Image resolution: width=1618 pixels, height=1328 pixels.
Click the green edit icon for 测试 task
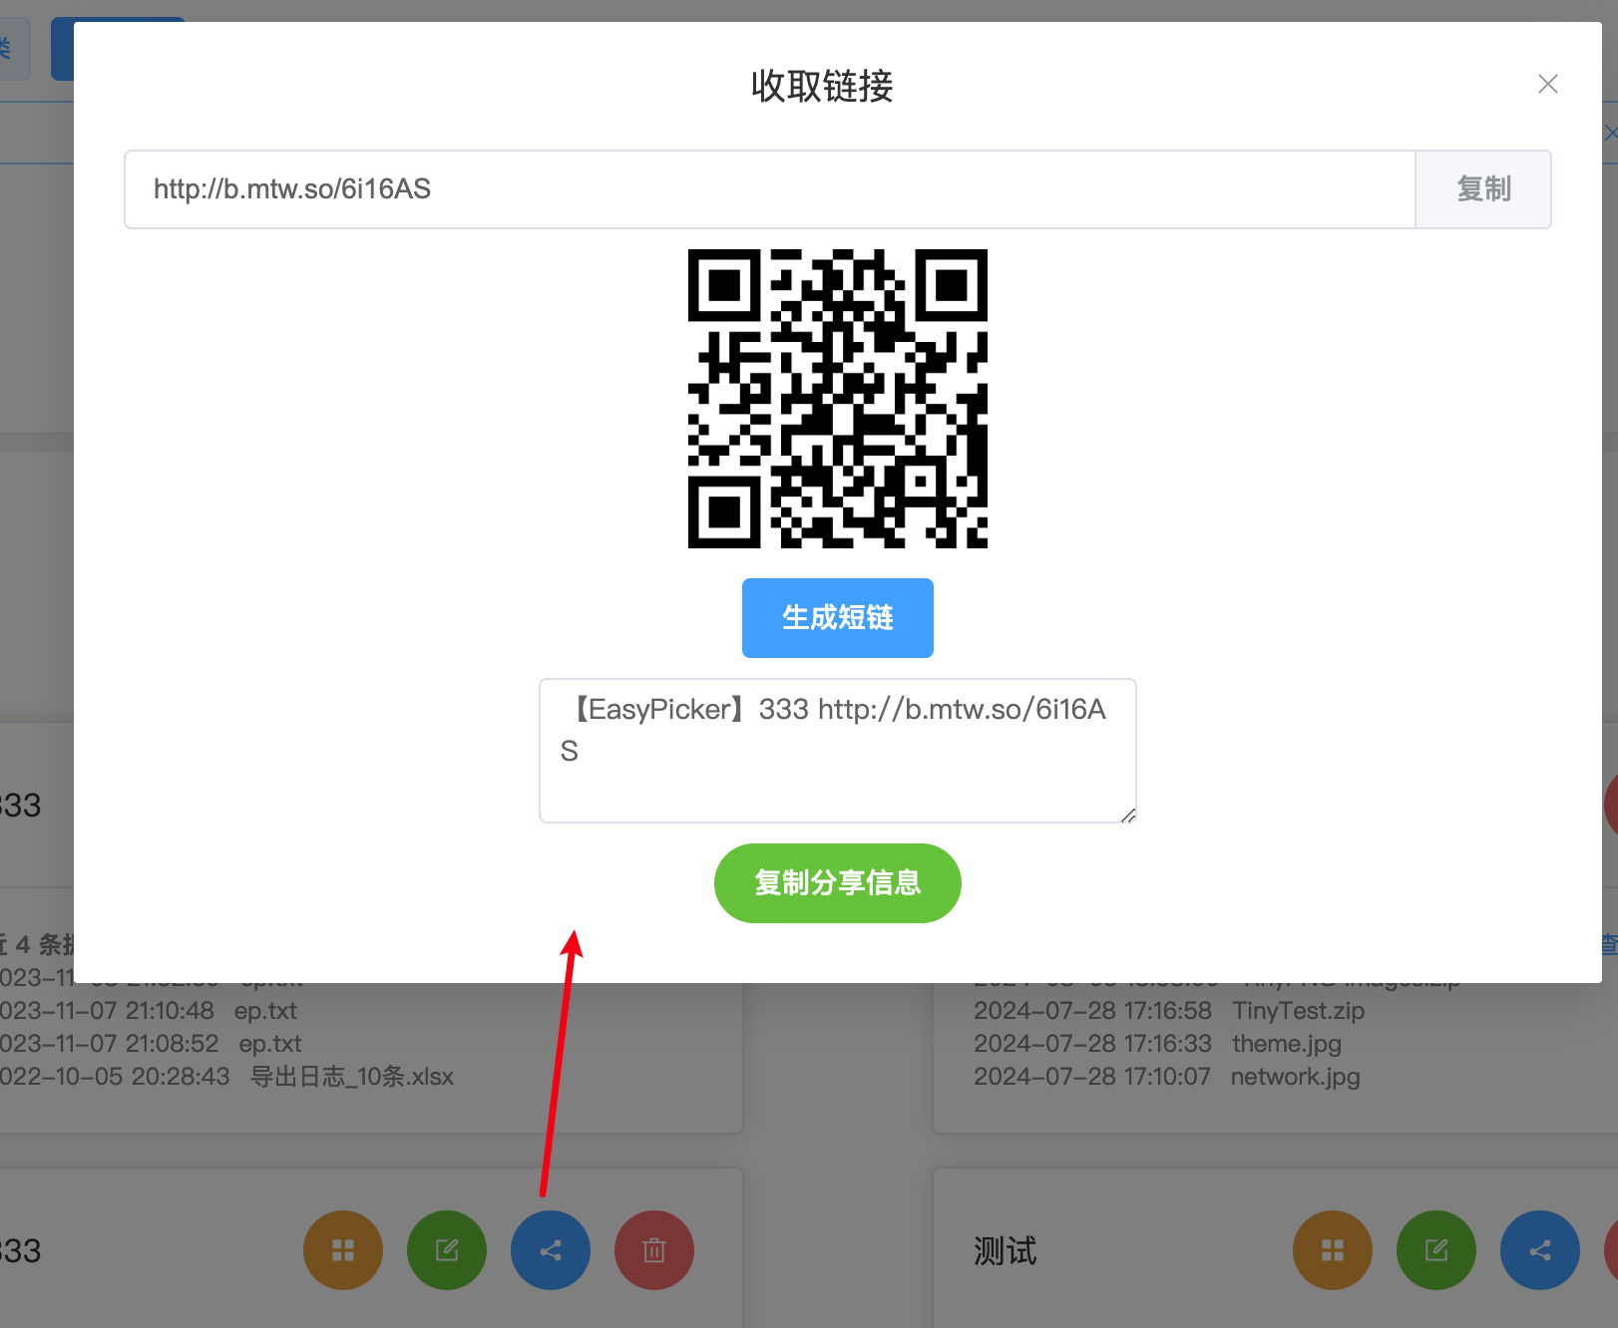[1436, 1250]
